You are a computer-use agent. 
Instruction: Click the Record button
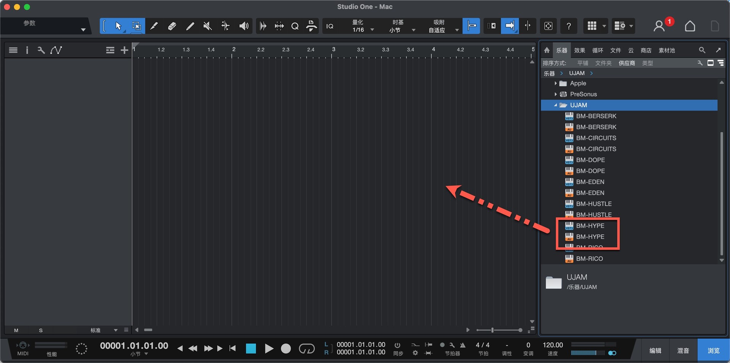tap(286, 349)
